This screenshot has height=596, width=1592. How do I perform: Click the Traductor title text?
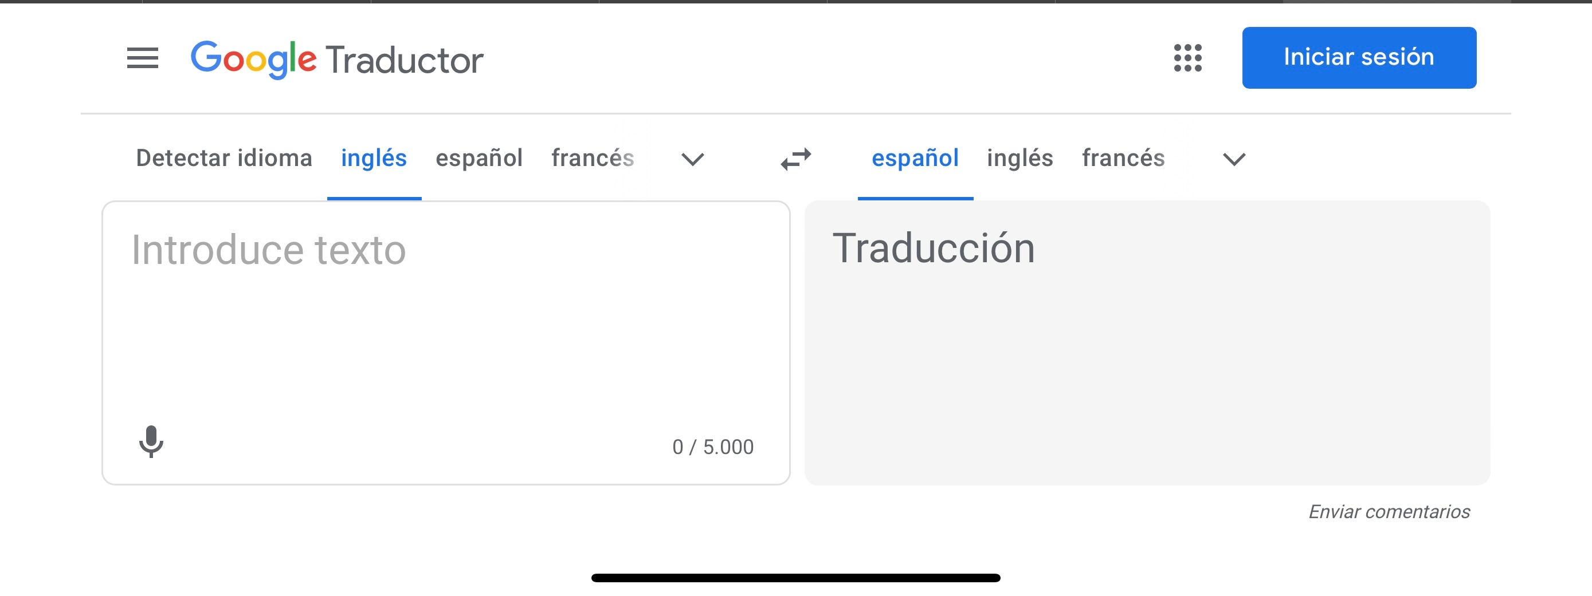tap(404, 61)
